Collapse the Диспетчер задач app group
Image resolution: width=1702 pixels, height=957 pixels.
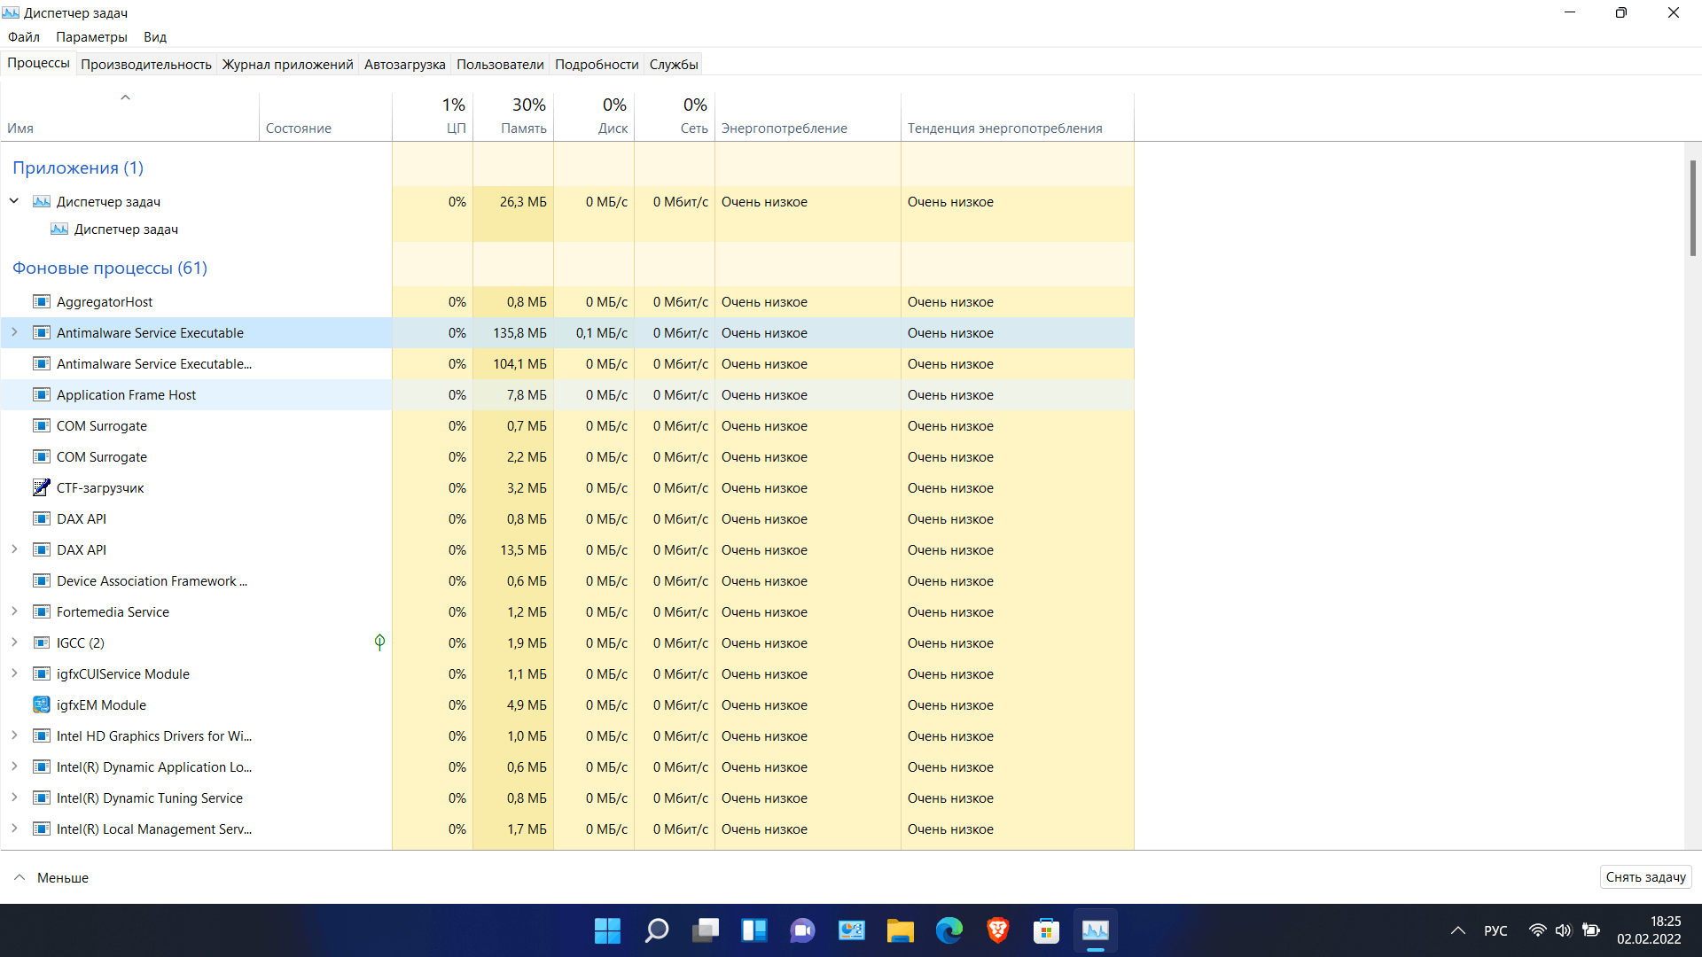pos(14,201)
